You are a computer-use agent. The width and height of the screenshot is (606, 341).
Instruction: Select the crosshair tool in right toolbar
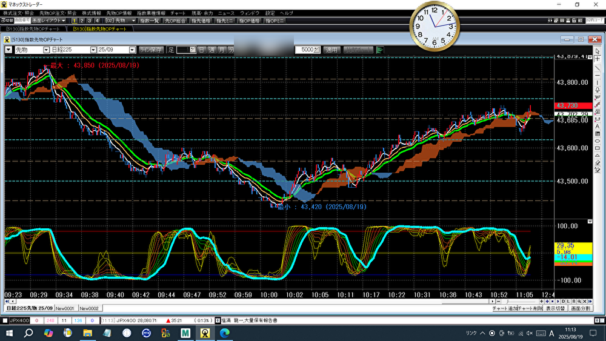coord(598,59)
